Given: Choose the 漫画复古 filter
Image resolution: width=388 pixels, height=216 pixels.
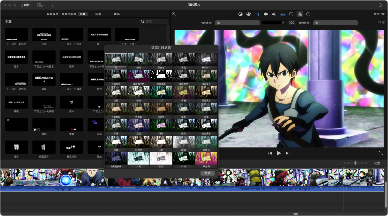Looking at the screenshot, I should click(206, 77).
